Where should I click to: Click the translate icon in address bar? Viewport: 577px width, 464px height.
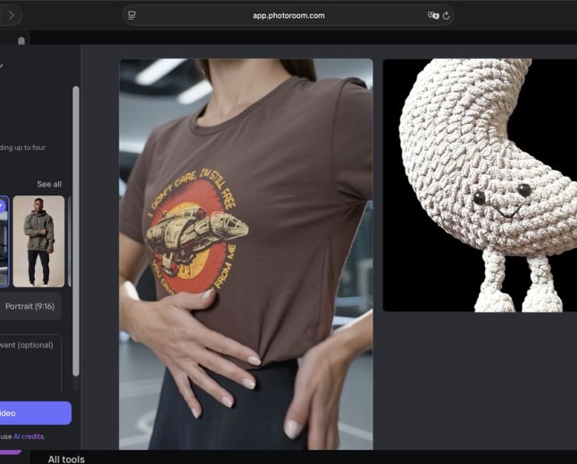pyautogui.click(x=433, y=15)
